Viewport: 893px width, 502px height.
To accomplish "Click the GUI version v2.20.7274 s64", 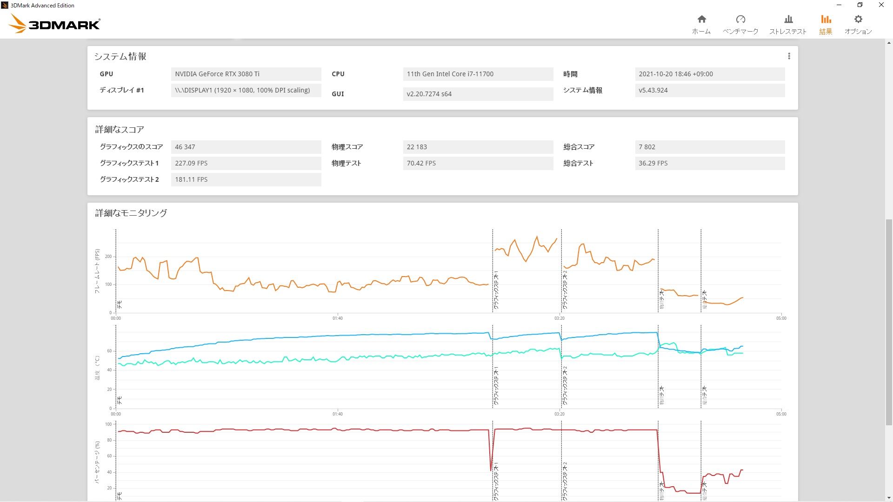I will 478,94.
